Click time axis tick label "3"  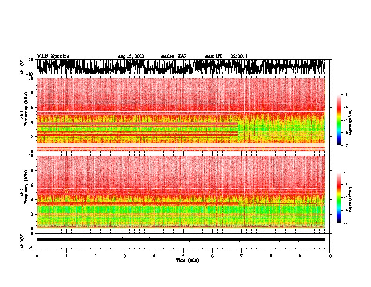click(125, 256)
